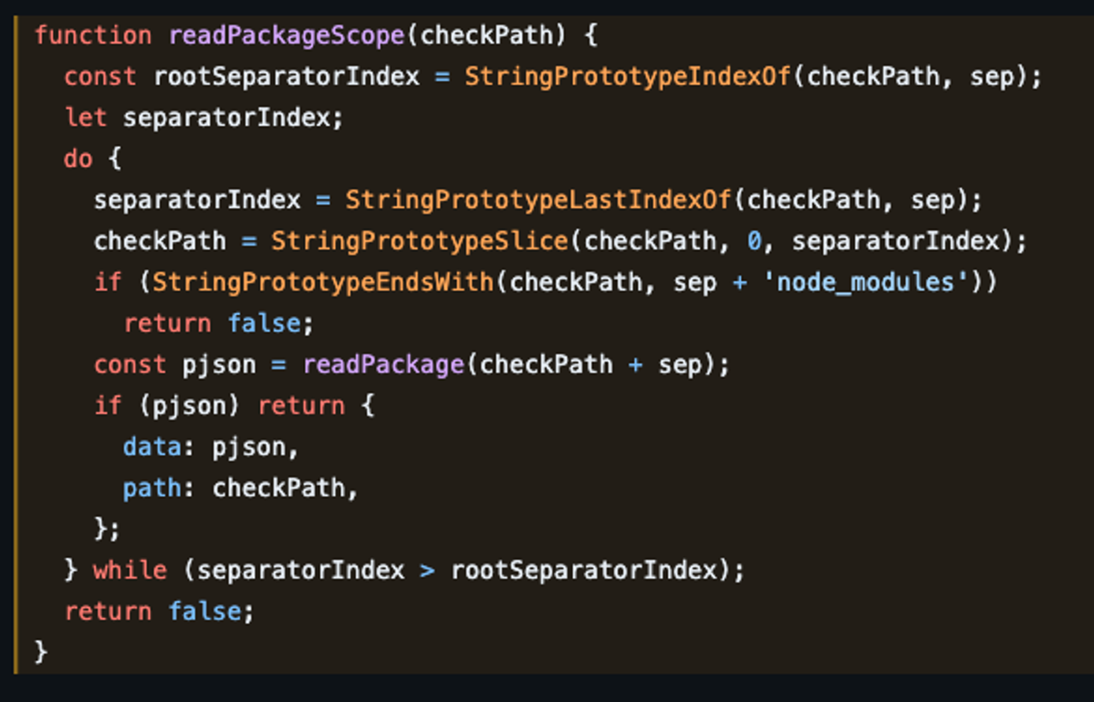Click the readPackage function call
This screenshot has width=1094, height=702.
[x=383, y=365]
